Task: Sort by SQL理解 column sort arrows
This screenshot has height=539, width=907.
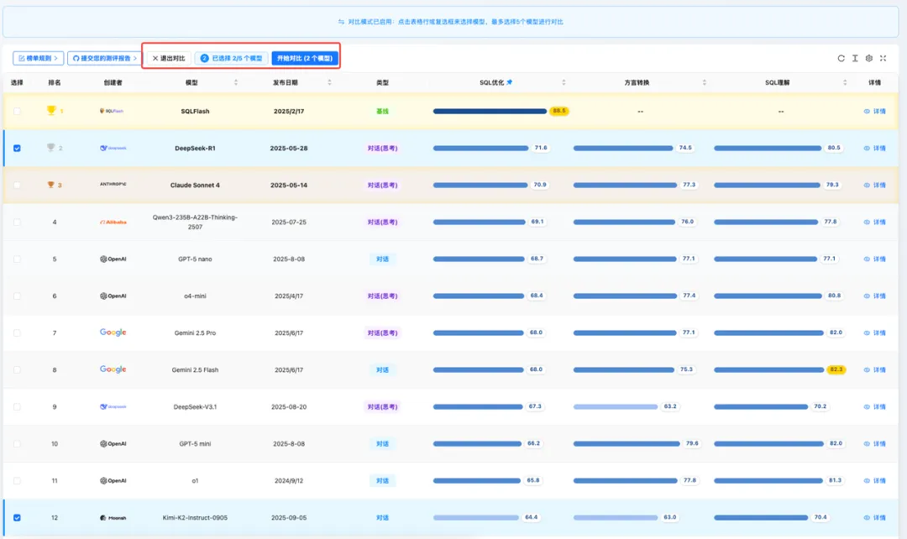Action: (x=846, y=82)
